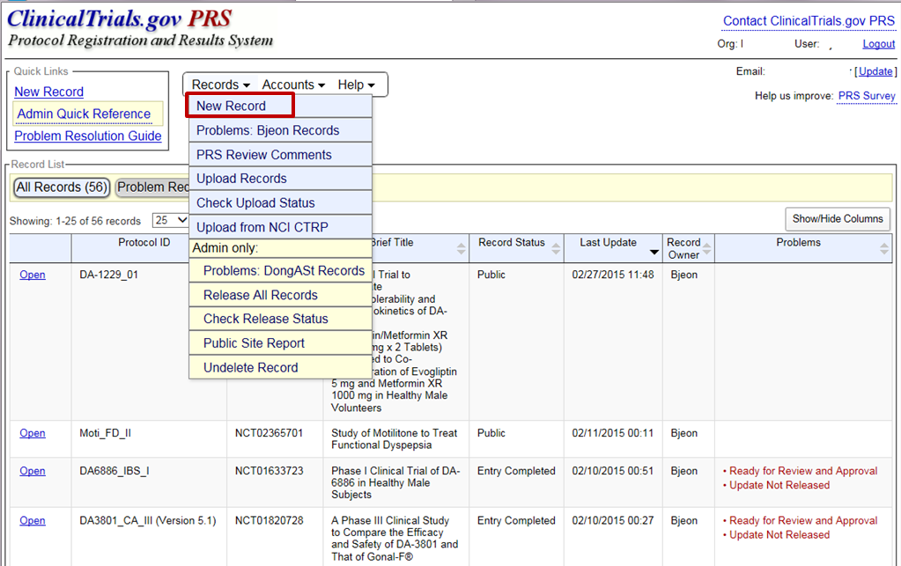This screenshot has height=566, width=901.
Task: Click NCT02365701 ID cell
Action: point(269,433)
